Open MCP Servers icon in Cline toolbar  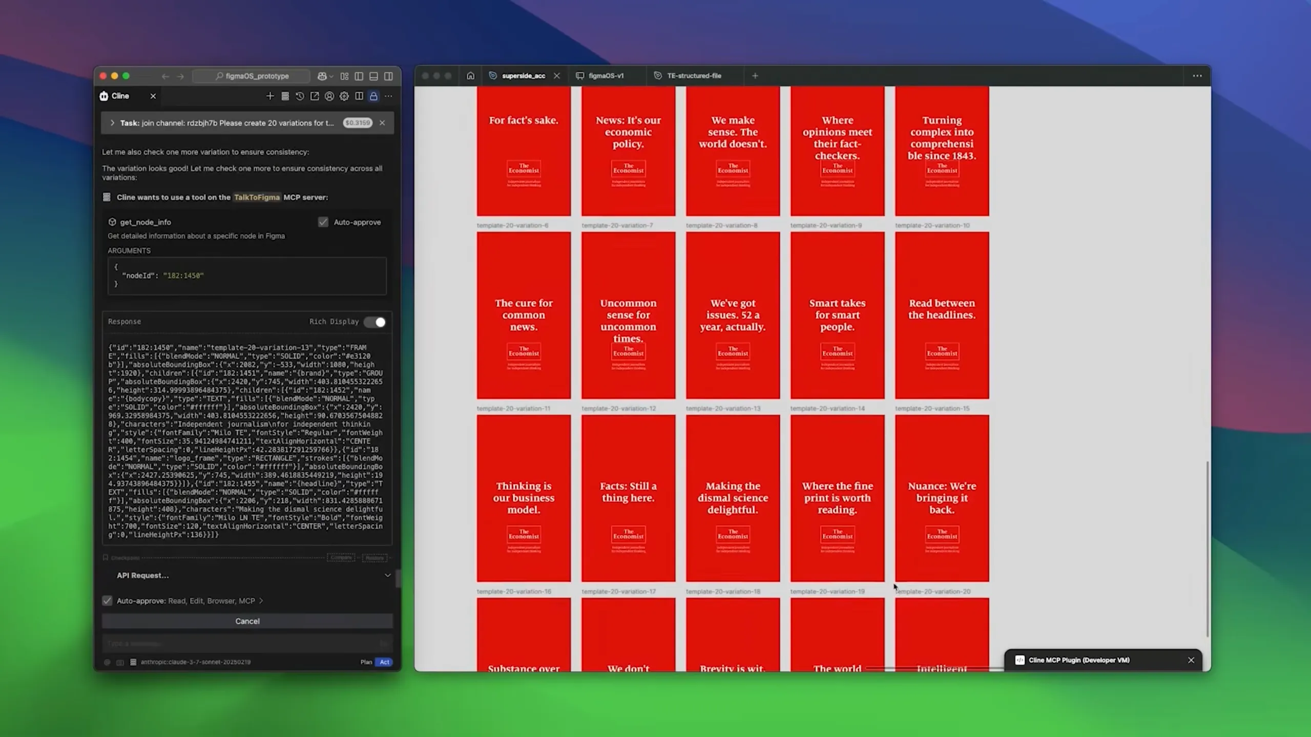point(285,96)
